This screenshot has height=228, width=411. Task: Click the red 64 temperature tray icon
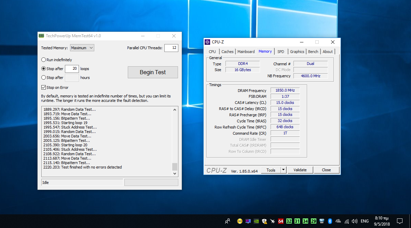point(281,221)
